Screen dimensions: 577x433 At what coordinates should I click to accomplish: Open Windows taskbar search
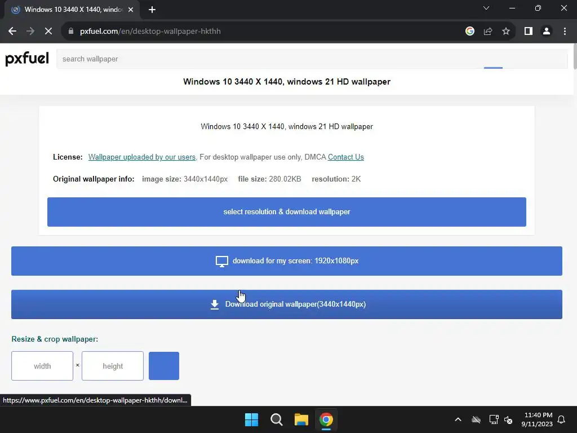pos(276,419)
